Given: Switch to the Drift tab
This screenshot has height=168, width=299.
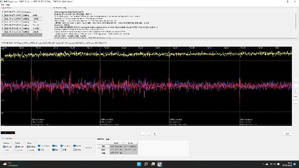Looking at the screenshot, I should point(108,139).
